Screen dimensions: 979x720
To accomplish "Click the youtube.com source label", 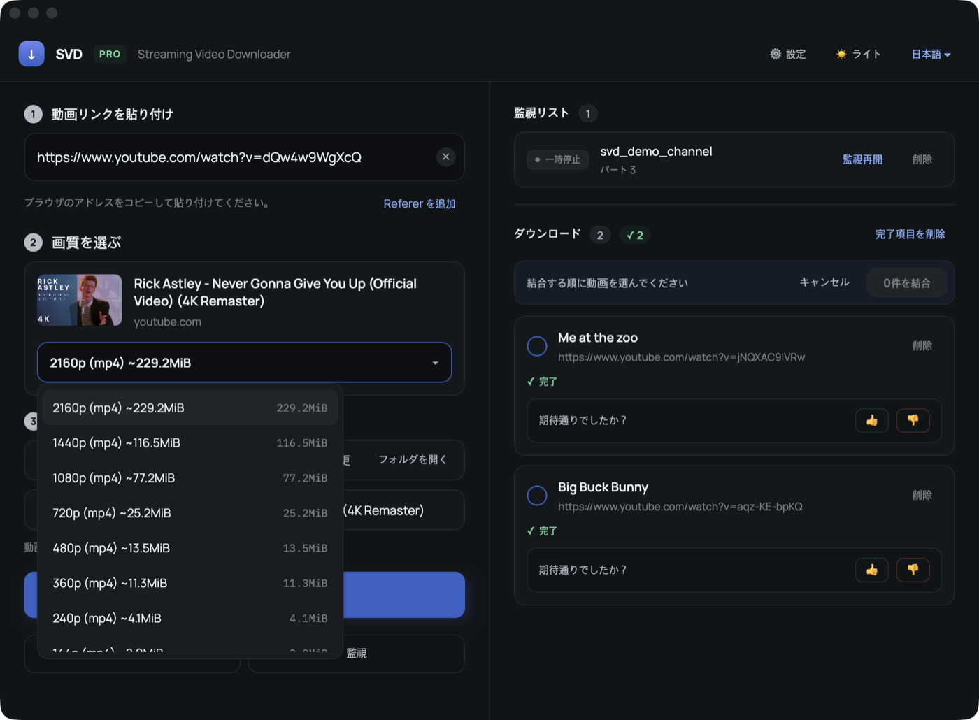I will [168, 322].
